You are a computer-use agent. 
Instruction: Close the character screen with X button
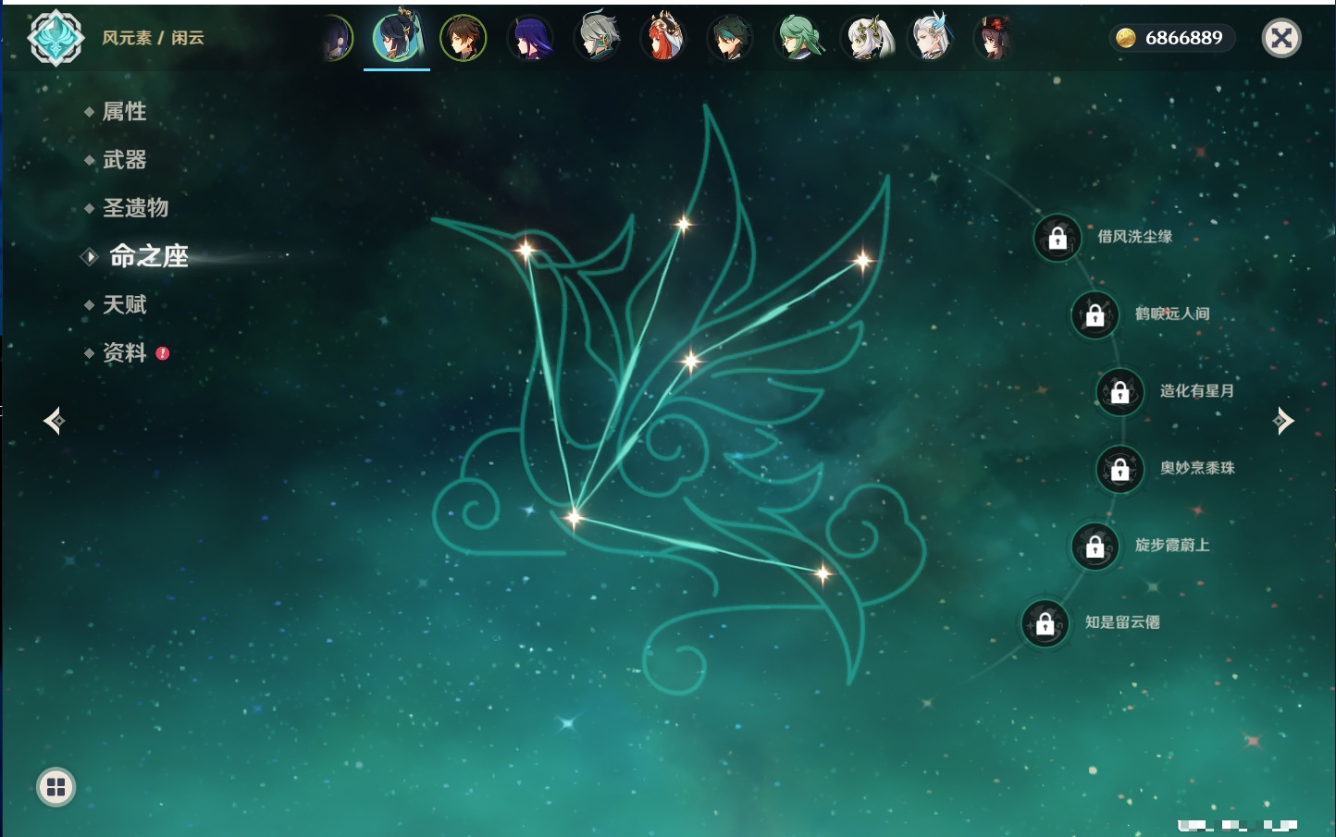(1281, 38)
